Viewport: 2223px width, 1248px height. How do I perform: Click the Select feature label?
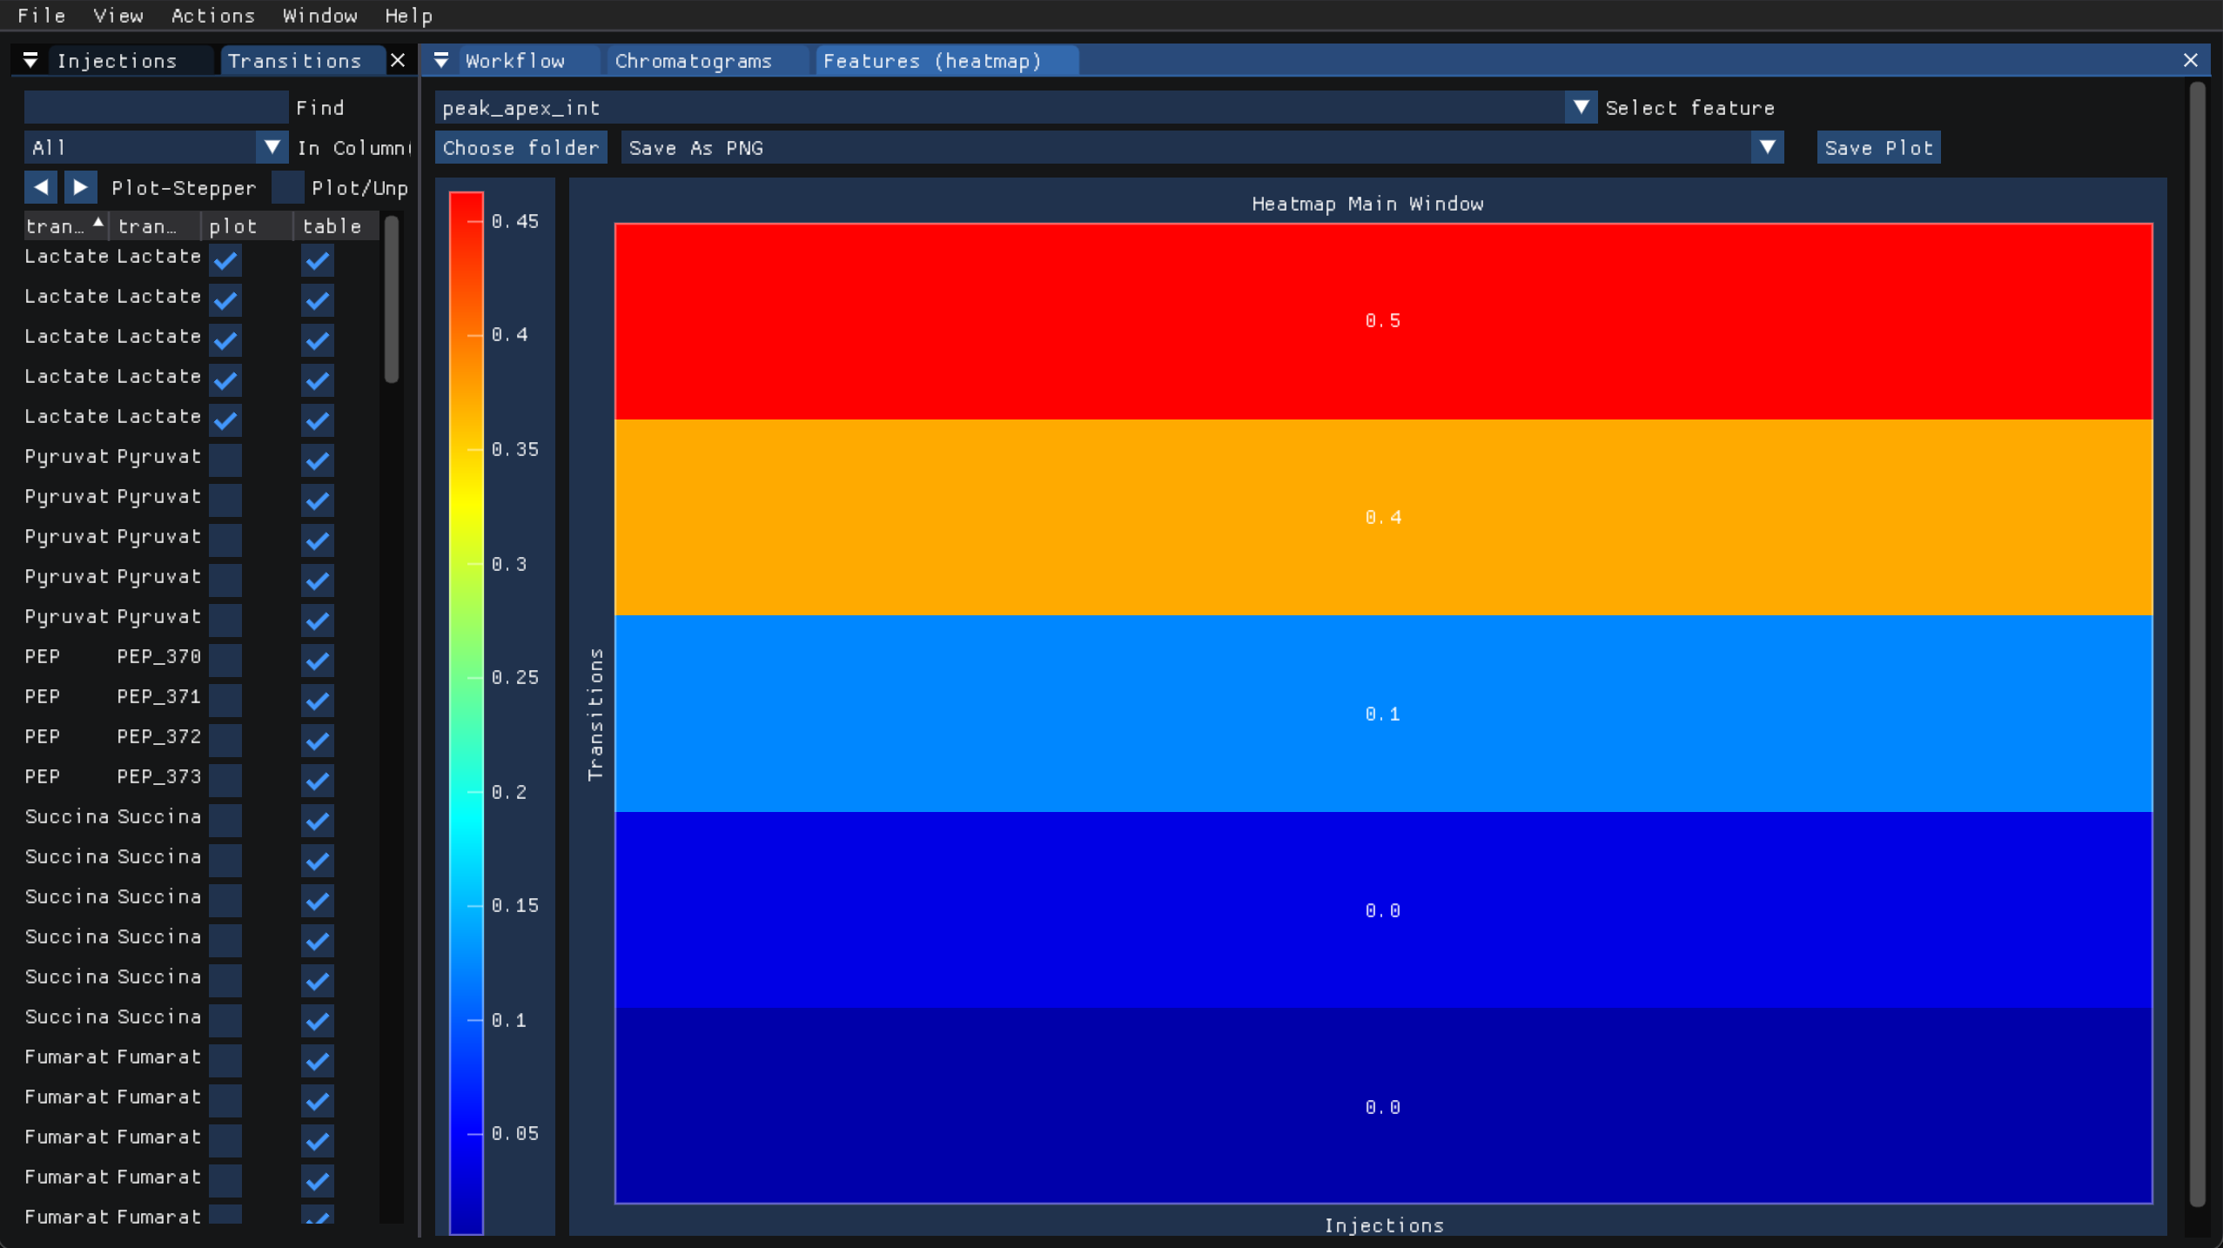(1689, 108)
